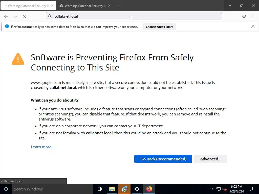
Task: Close the second Warning tab
Action: pyautogui.click(x=109, y=6)
